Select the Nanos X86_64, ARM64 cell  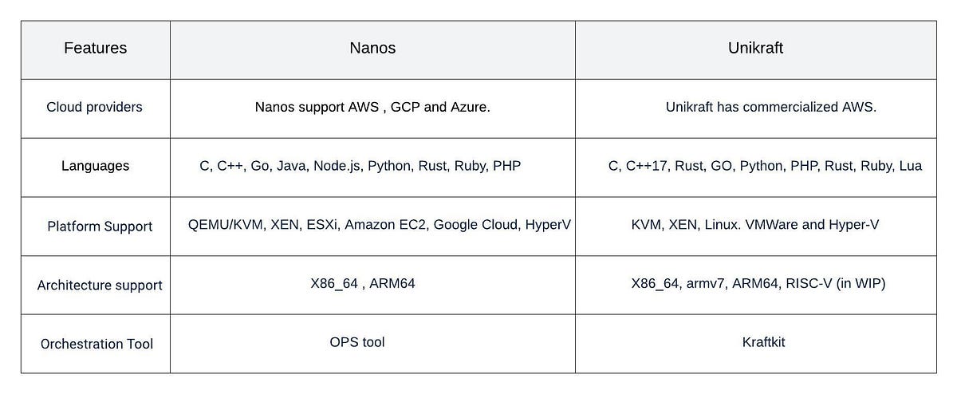(x=363, y=283)
